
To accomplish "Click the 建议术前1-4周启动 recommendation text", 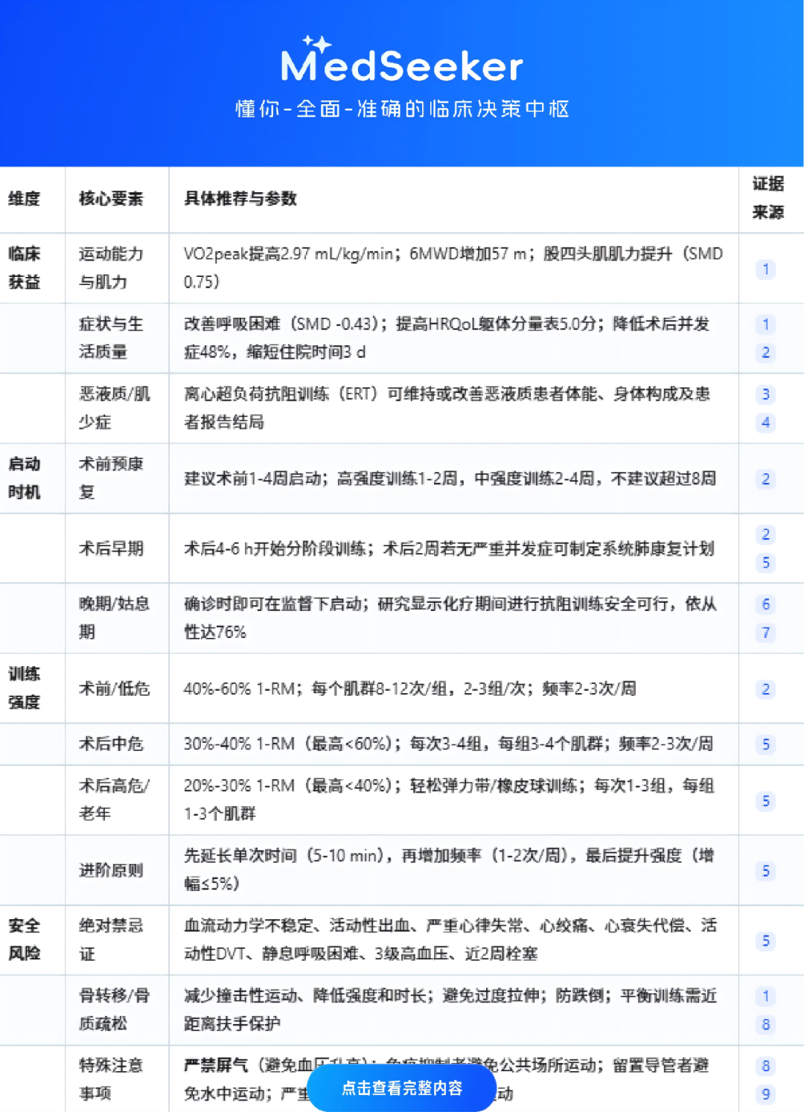I will (450, 479).
